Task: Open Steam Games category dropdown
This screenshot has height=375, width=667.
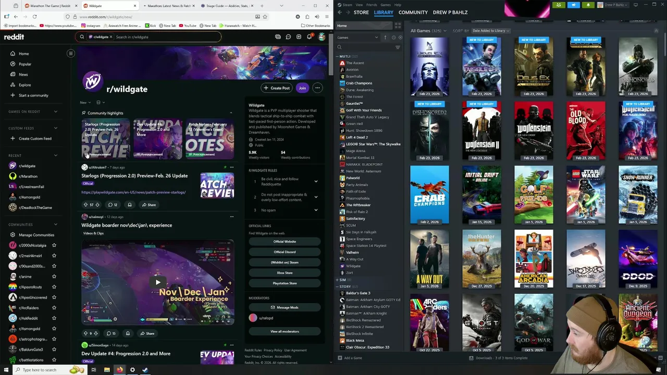Action: 358,37
